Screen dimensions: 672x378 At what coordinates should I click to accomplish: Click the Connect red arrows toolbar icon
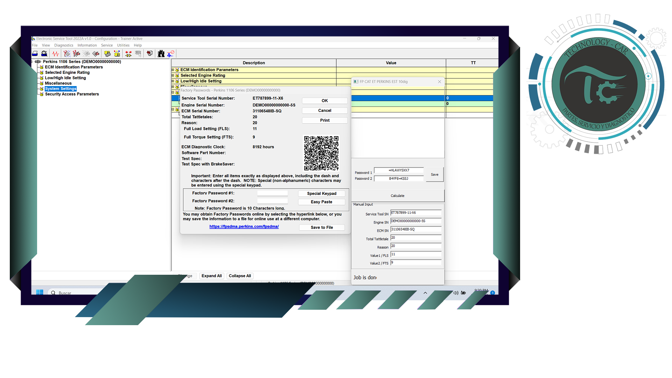tap(128, 54)
